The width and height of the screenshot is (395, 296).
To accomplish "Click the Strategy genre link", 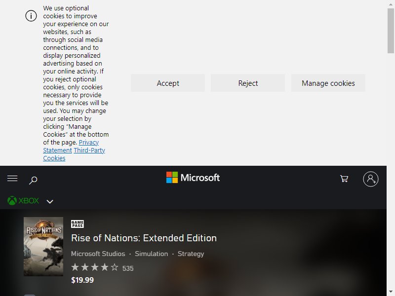I will pyautogui.click(x=191, y=254).
